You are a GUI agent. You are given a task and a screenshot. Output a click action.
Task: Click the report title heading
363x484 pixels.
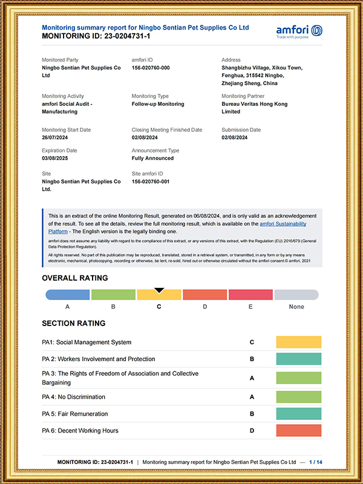145,27
